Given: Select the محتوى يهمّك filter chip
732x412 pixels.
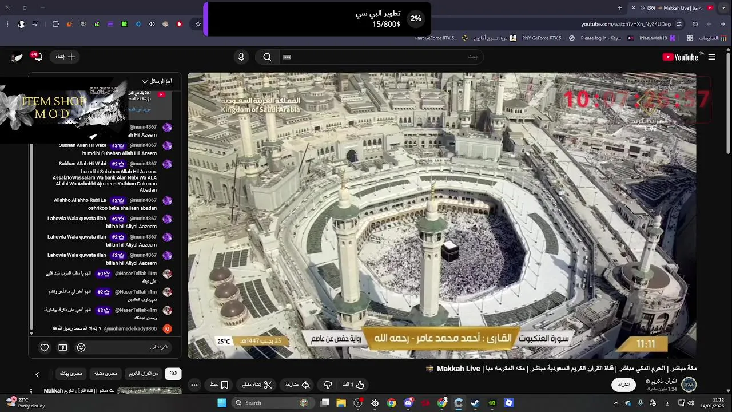Looking at the screenshot, I should tap(71, 373).
